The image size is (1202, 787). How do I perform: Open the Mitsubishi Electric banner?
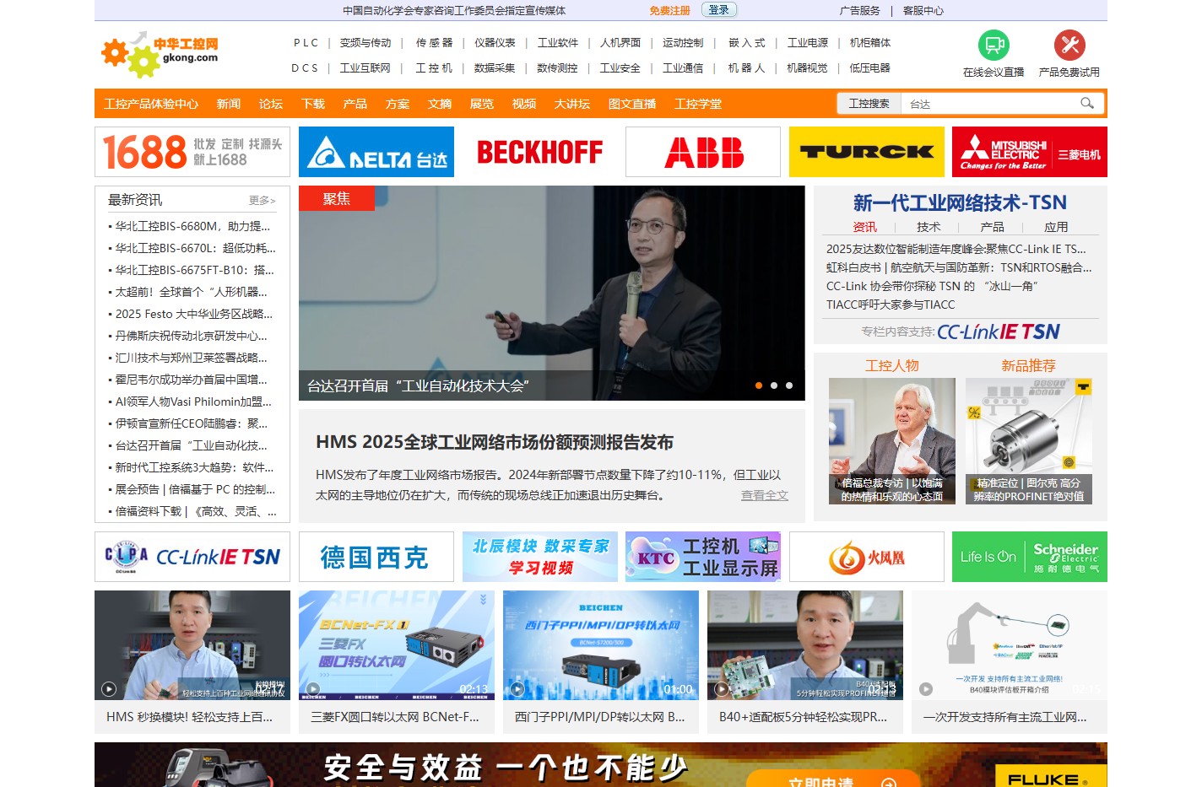point(1030,152)
